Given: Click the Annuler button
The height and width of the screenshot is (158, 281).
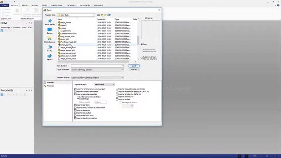Looking at the screenshot, I should pos(134,70).
